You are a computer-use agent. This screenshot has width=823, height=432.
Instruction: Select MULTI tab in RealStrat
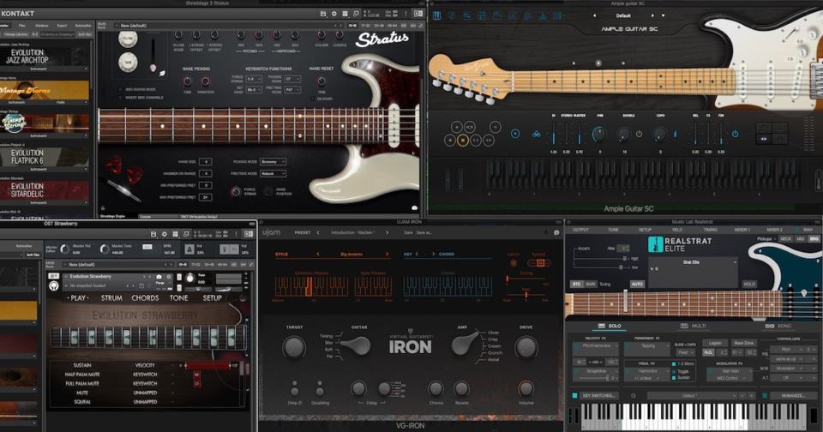(693, 326)
